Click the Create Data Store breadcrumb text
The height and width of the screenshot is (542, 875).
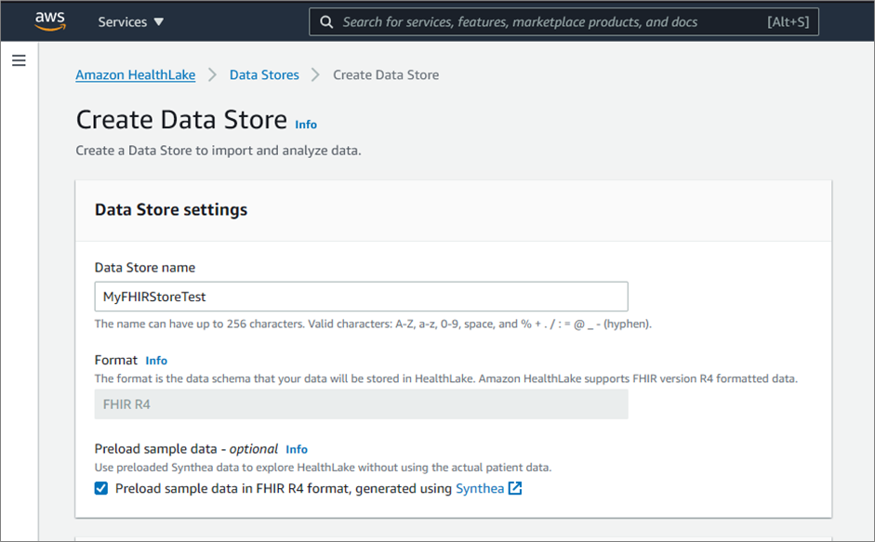386,74
